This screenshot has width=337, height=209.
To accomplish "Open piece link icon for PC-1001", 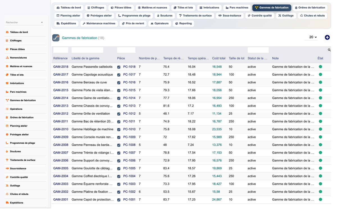I will [x=119, y=200].
